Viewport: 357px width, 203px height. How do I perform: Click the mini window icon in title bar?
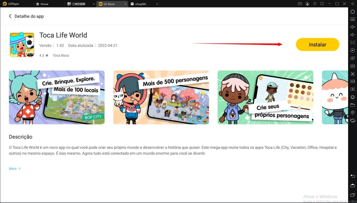tap(322, 4)
